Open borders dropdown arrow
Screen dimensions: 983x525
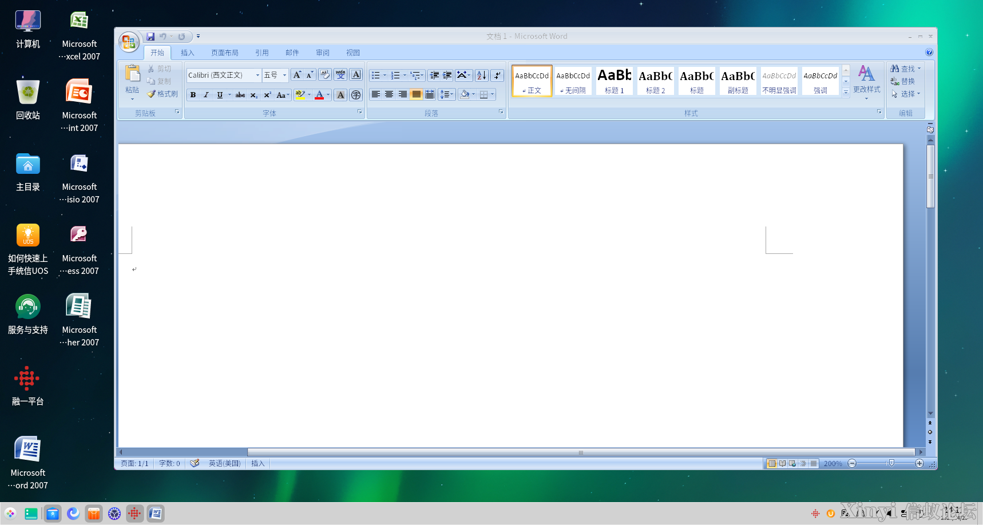(492, 94)
